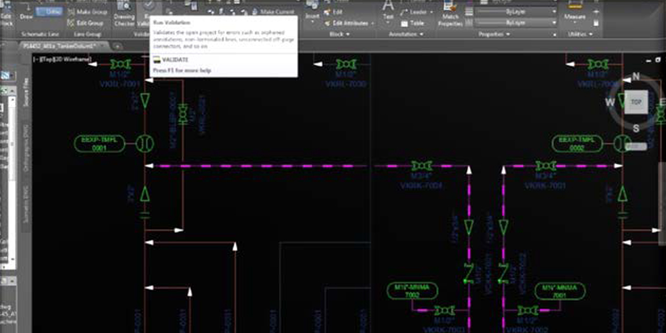Select the Edit Group tool

(87, 23)
